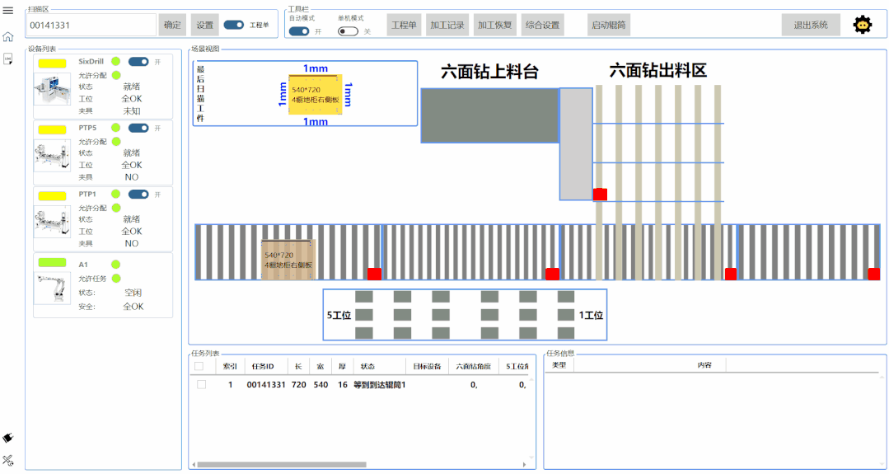Select the A1 robot arm image
This screenshot has height=474, width=889.
tap(52, 288)
